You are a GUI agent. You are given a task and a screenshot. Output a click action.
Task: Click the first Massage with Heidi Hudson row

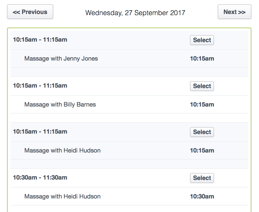[x=62, y=150]
